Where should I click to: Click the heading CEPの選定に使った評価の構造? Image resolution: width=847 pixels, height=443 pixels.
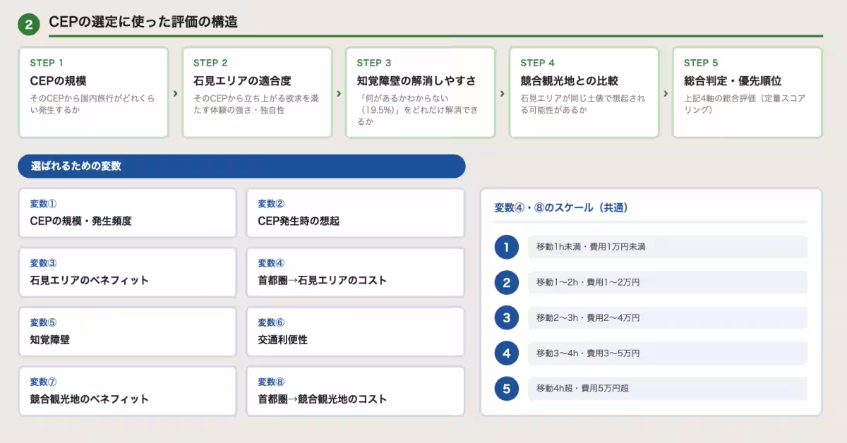(143, 22)
